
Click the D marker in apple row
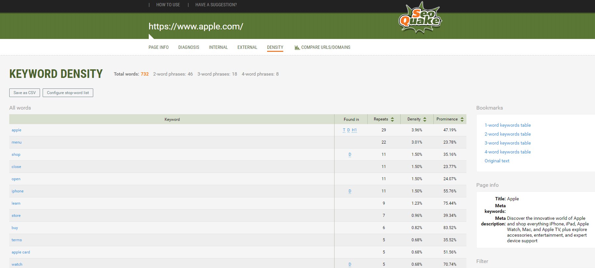pos(348,130)
